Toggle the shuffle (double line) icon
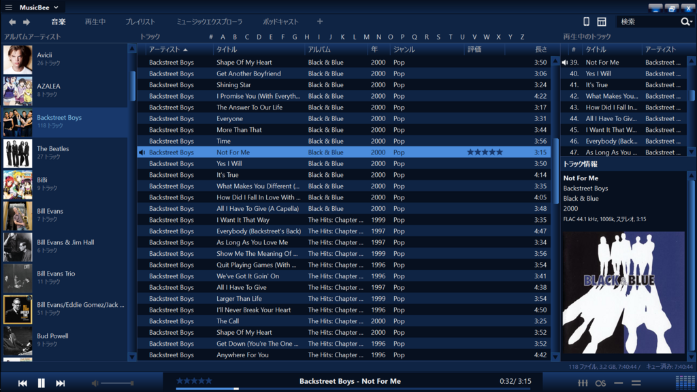 click(x=636, y=383)
